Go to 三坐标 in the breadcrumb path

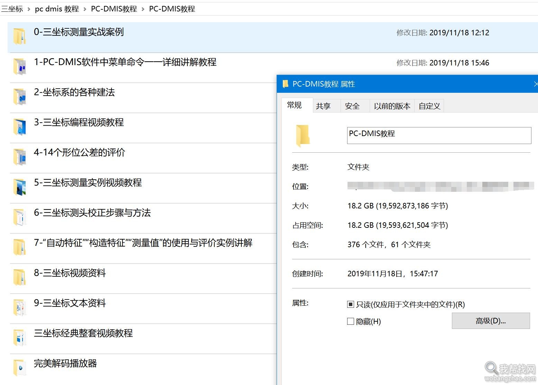click(12, 9)
